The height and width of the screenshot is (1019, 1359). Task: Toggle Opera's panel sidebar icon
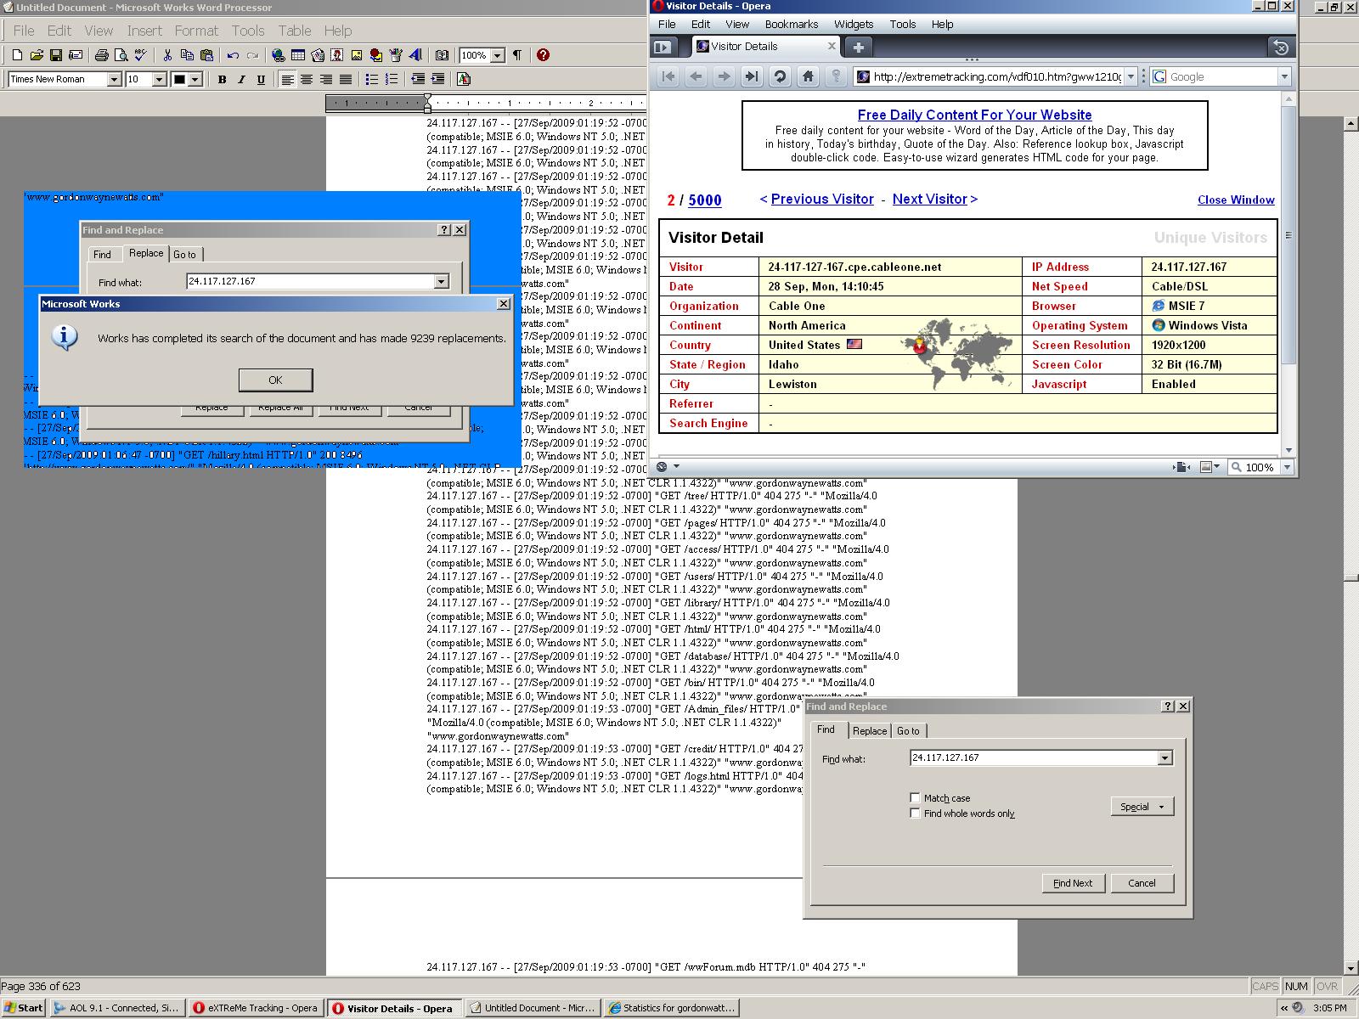(663, 47)
